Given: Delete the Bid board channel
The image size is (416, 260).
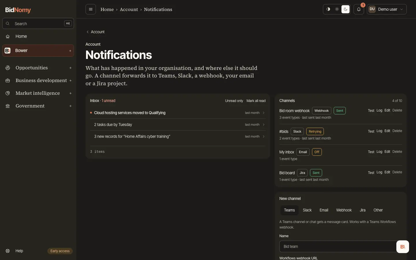Looking at the screenshot, I should click(x=397, y=172).
